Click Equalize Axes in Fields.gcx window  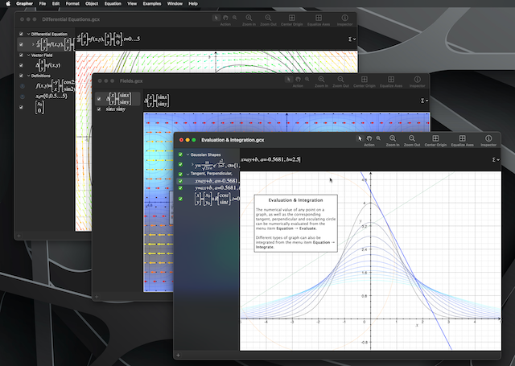click(391, 81)
